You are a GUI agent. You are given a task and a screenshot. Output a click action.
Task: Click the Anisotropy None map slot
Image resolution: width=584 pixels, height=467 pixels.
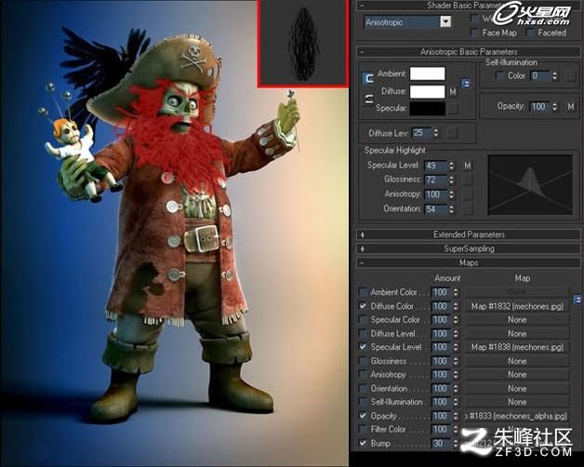pos(517,375)
